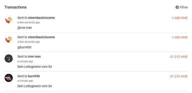Select the Hive currency label
192x93 pixels.
pyautogui.click(x=184, y=7)
